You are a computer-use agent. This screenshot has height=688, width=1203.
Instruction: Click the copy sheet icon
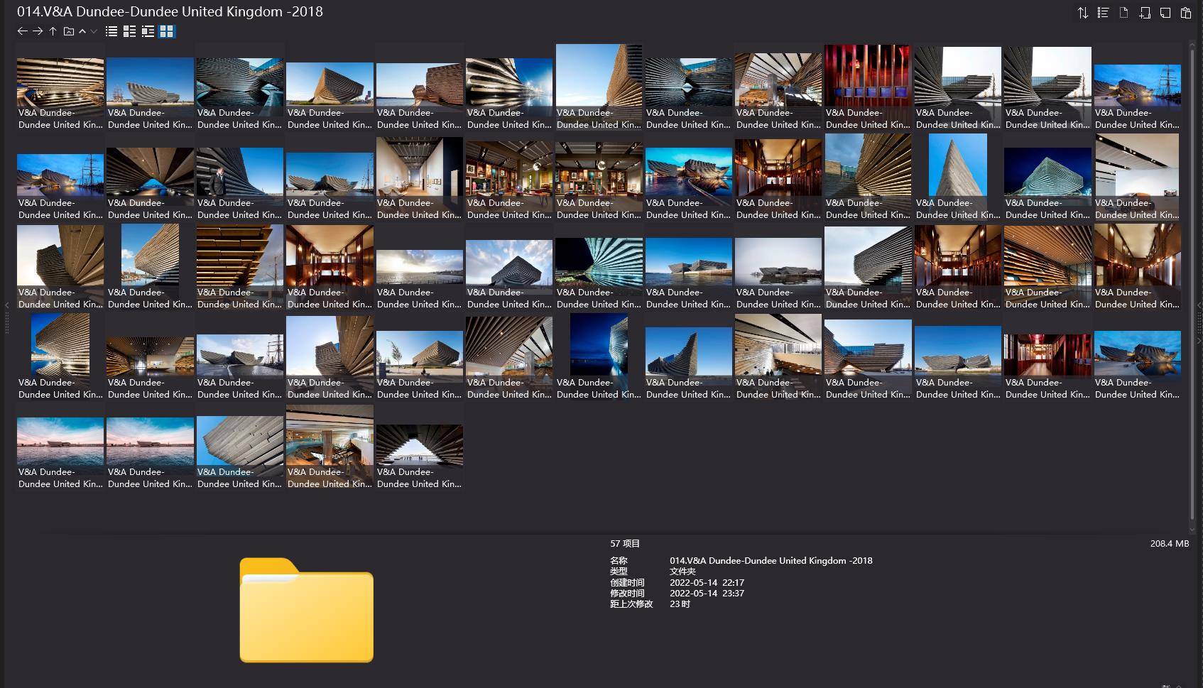point(1165,13)
